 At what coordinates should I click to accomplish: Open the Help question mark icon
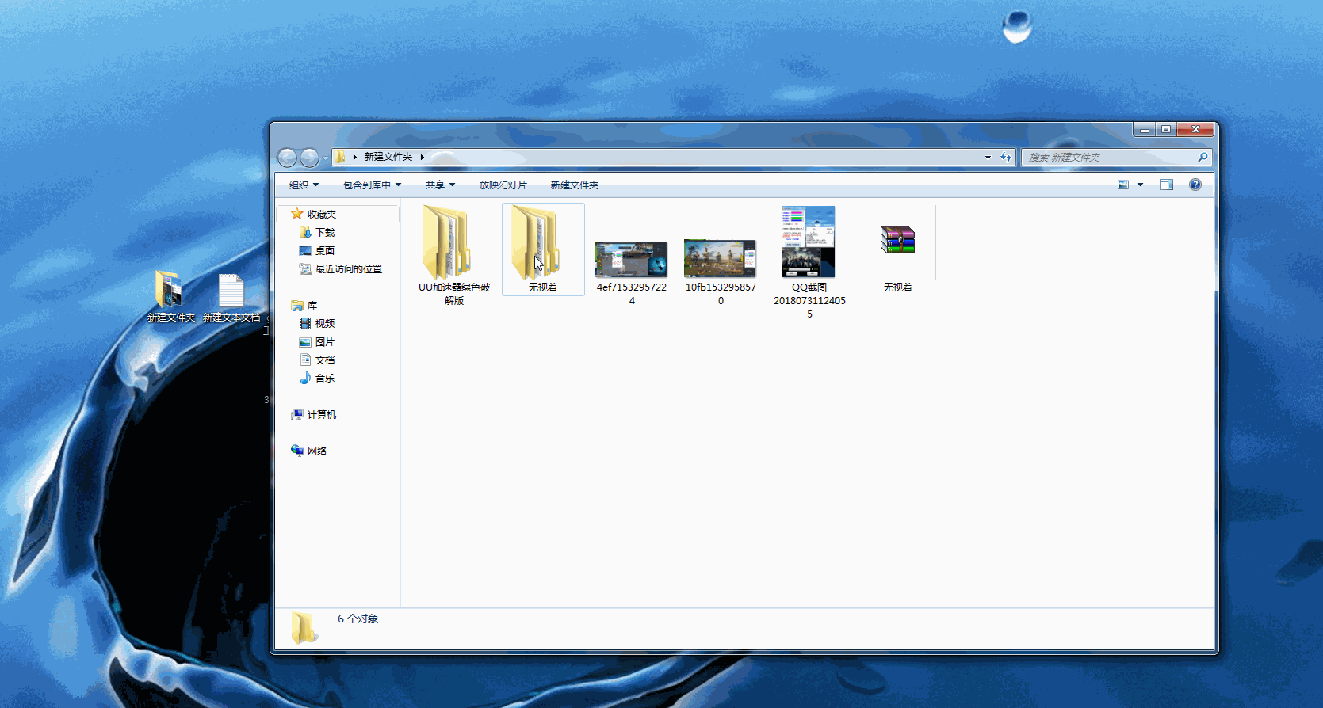tap(1195, 185)
